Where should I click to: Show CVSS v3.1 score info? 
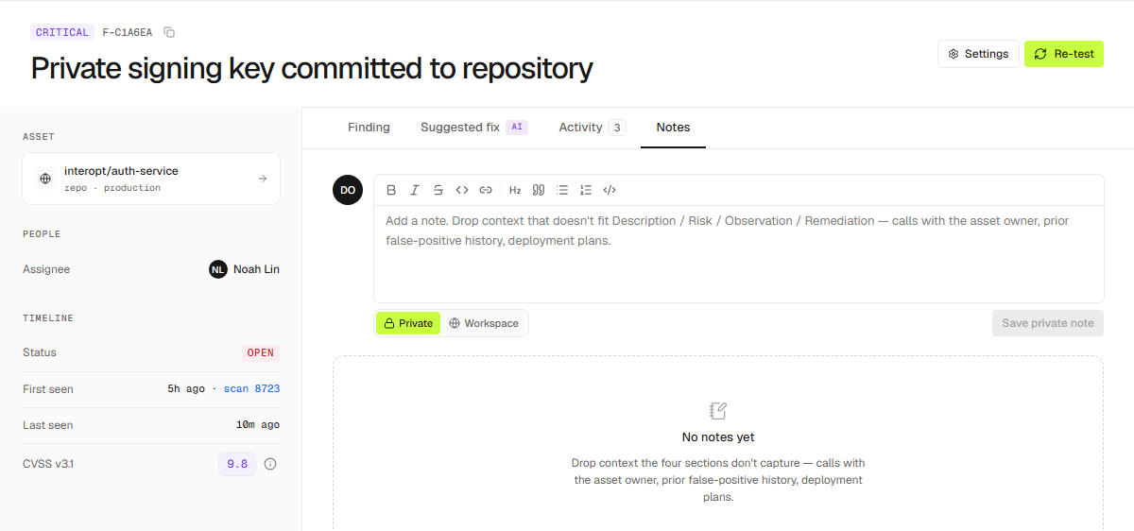pyautogui.click(x=270, y=464)
